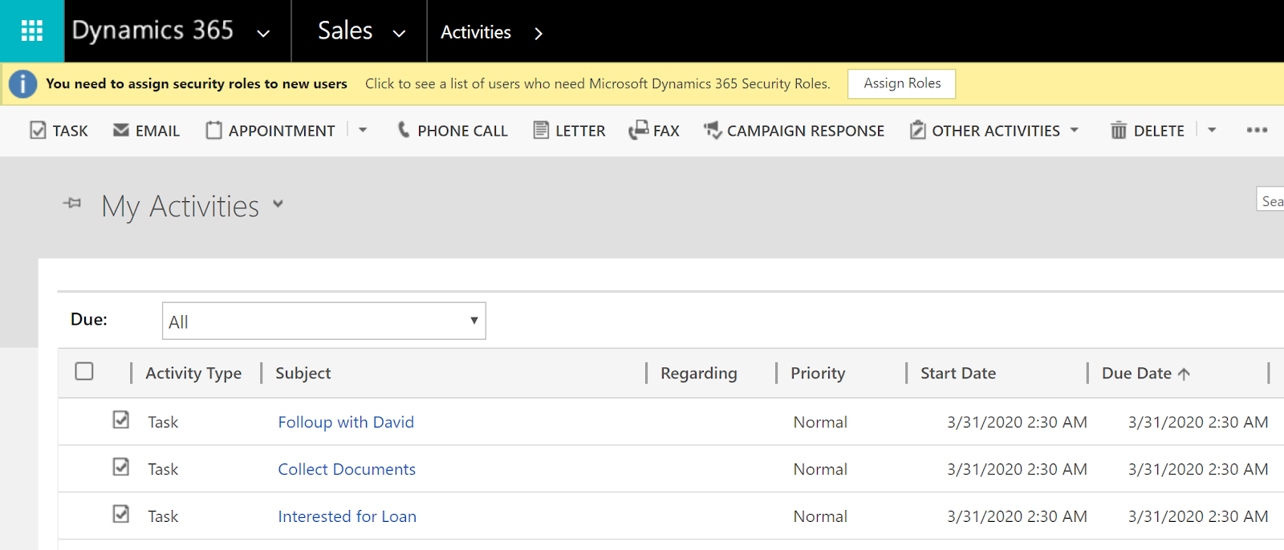Expand the Activities breadcrumb chevron
The height and width of the screenshot is (550, 1284).
tap(538, 34)
